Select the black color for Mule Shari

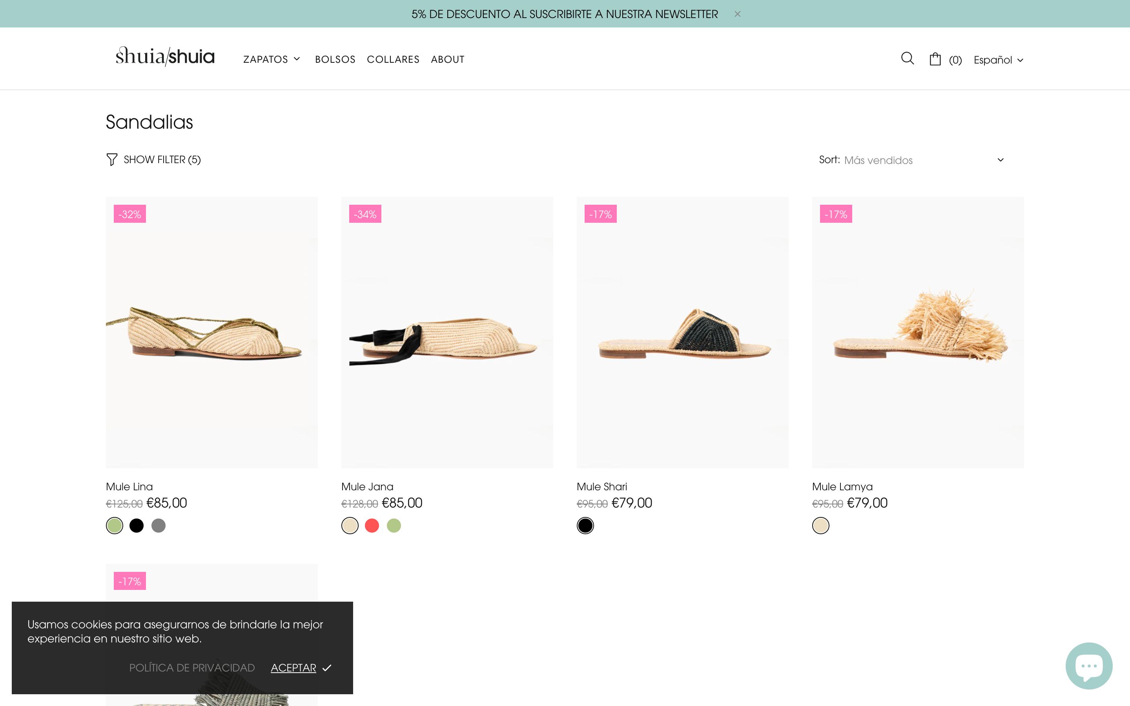(585, 525)
